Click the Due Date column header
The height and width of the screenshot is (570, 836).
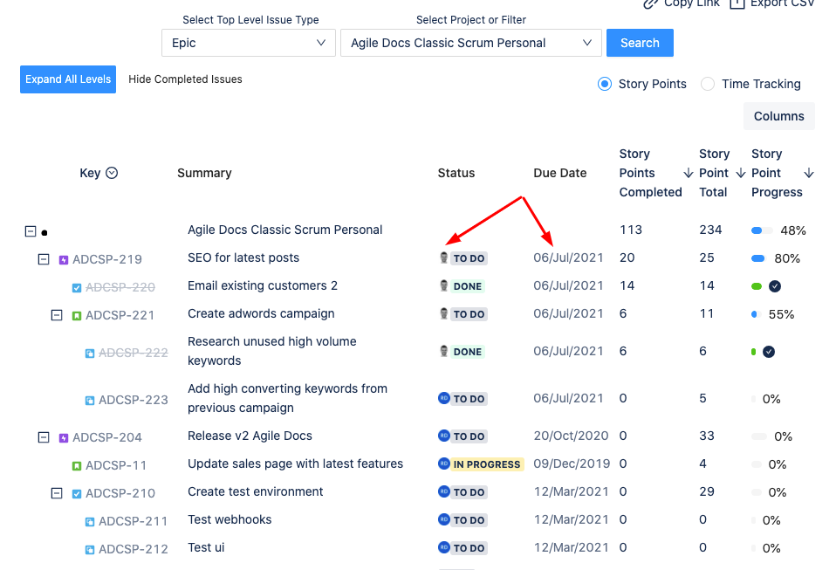pos(560,173)
